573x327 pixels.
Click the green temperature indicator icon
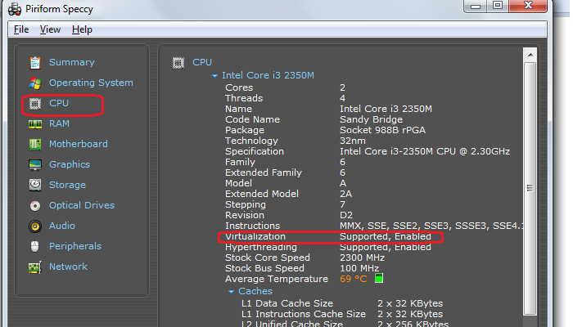tap(379, 279)
